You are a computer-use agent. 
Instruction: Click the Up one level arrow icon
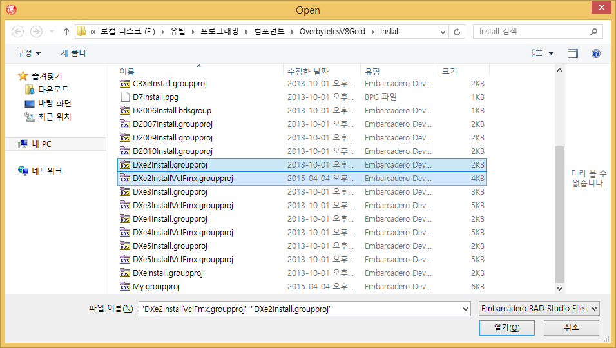[66, 32]
